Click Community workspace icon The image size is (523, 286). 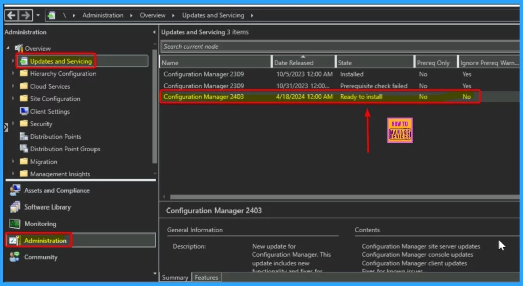coord(15,257)
